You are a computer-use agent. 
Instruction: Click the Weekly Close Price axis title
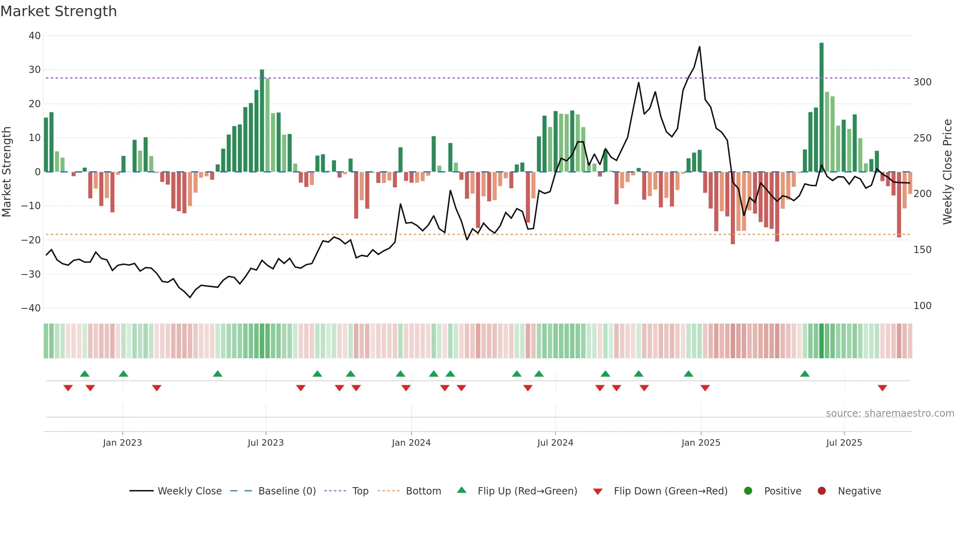947,172
